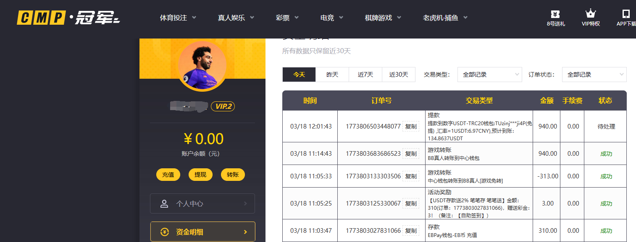Select the 近30天 date filter tab
This screenshot has height=242, width=636.
pos(398,74)
